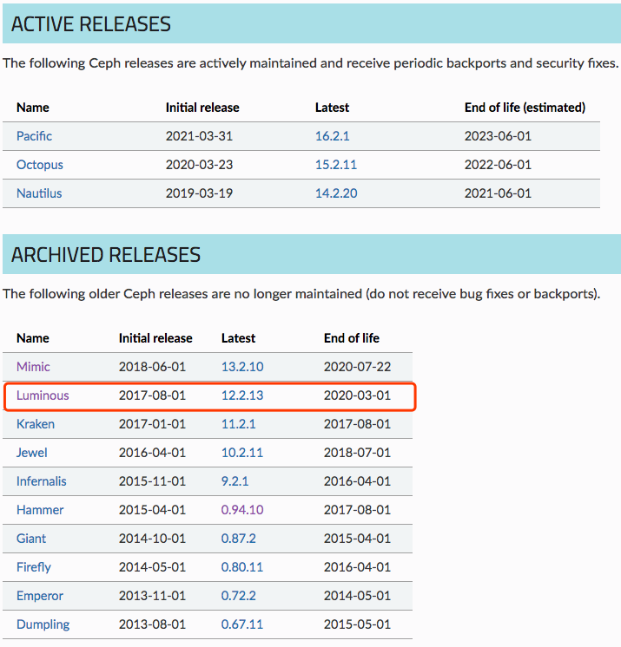
Task: Open version 16.2.1 release notes
Action: [332, 136]
